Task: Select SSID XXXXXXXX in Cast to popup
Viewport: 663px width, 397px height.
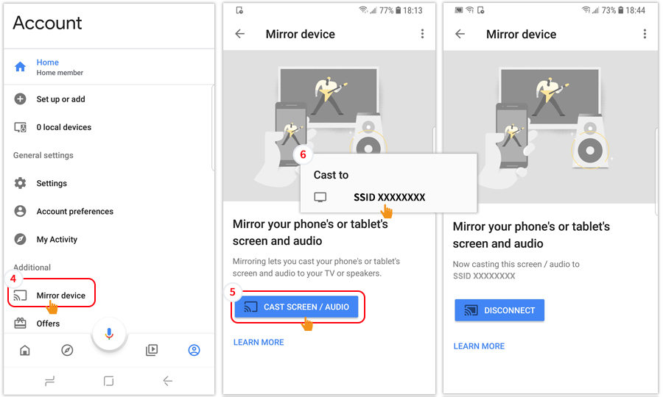Action: point(389,197)
